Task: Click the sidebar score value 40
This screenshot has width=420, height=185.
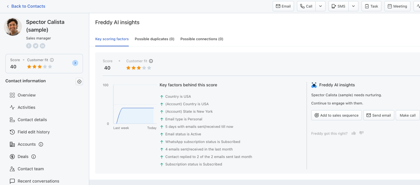Action: pos(13,67)
